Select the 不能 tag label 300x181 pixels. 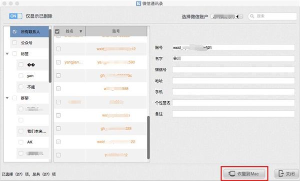click(31, 87)
